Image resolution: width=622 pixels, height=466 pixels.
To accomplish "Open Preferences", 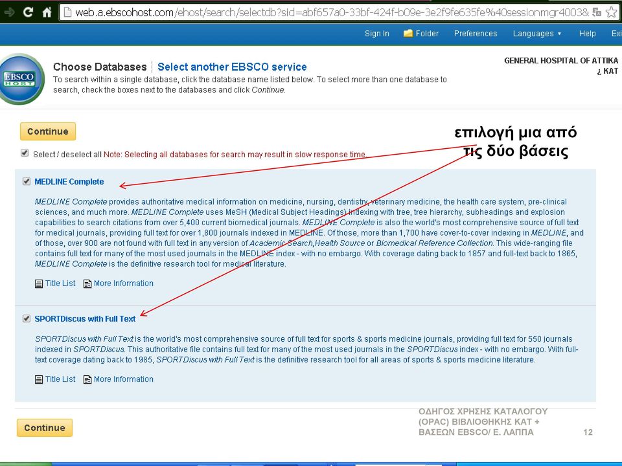I will [476, 34].
